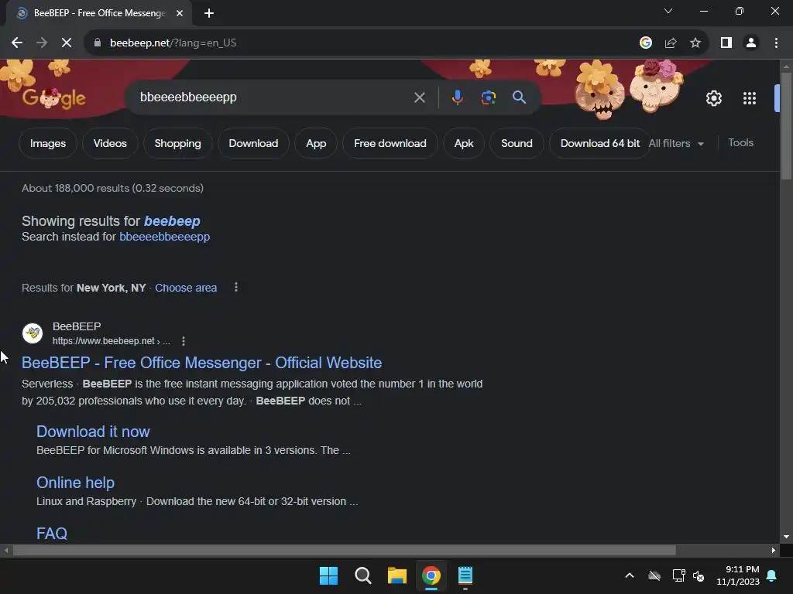This screenshot has width=793, height=594.
Task: Clear the search query text
Action: click(x=419, y=97)
